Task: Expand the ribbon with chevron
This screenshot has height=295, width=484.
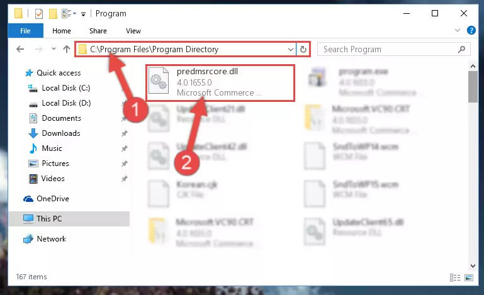Action: click(x=458, y=30)
